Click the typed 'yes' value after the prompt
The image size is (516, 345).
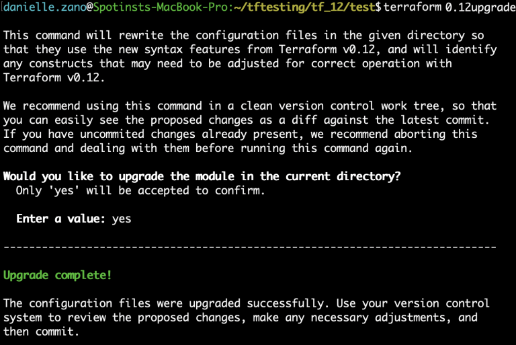pos(122,219)
